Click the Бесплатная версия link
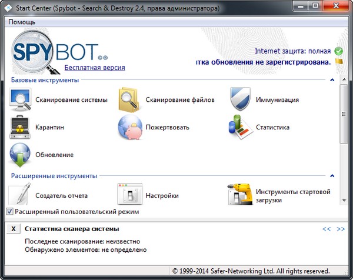 pos(95,68)
